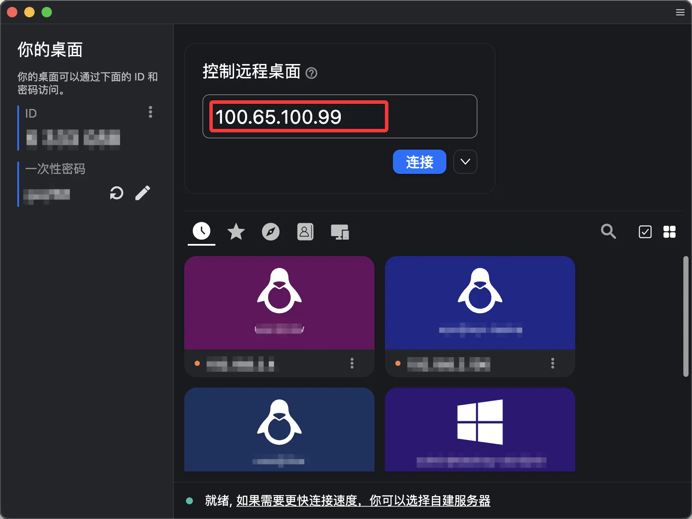This screenshot has height=519, width=692.
Task: Open the accessible devices tab
Action: click(340, 232)
